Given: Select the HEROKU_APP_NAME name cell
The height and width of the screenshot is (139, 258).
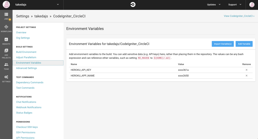Looking at the screenshot, I should point(83,76).
